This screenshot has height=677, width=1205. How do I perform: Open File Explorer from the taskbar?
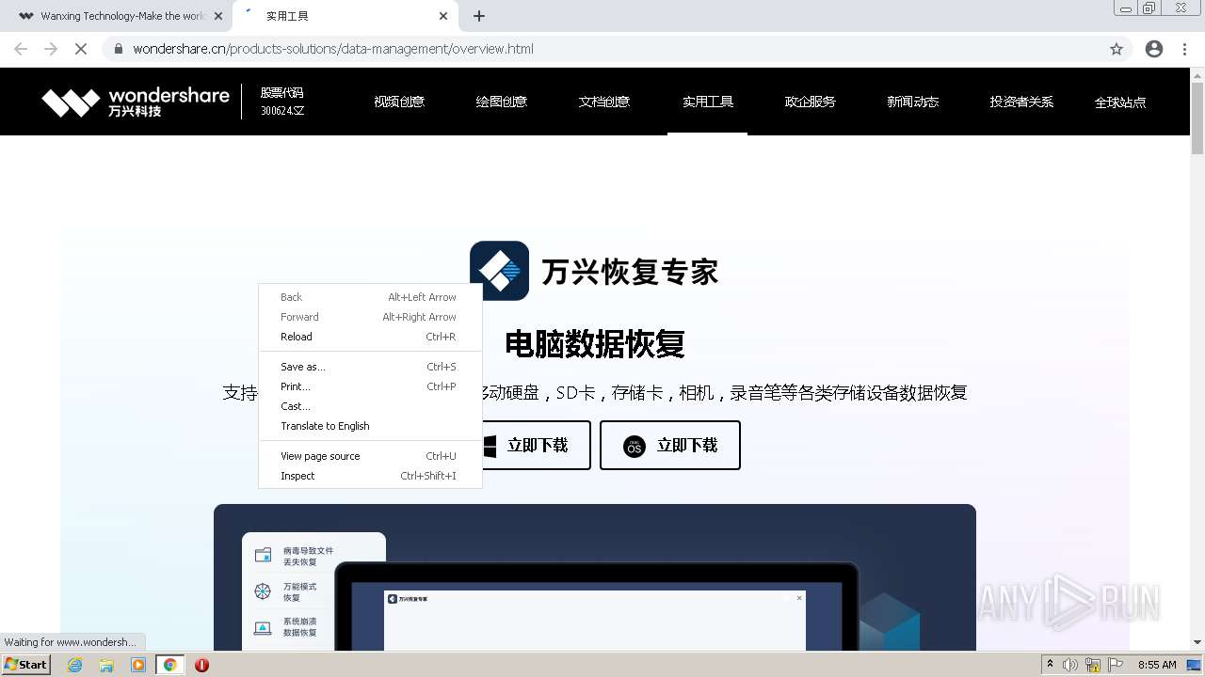pyautogui.click(x=106, y=665)
